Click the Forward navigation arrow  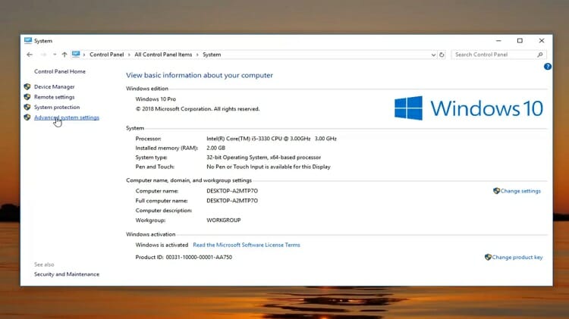pyautogui.click(x=43, y=55)
